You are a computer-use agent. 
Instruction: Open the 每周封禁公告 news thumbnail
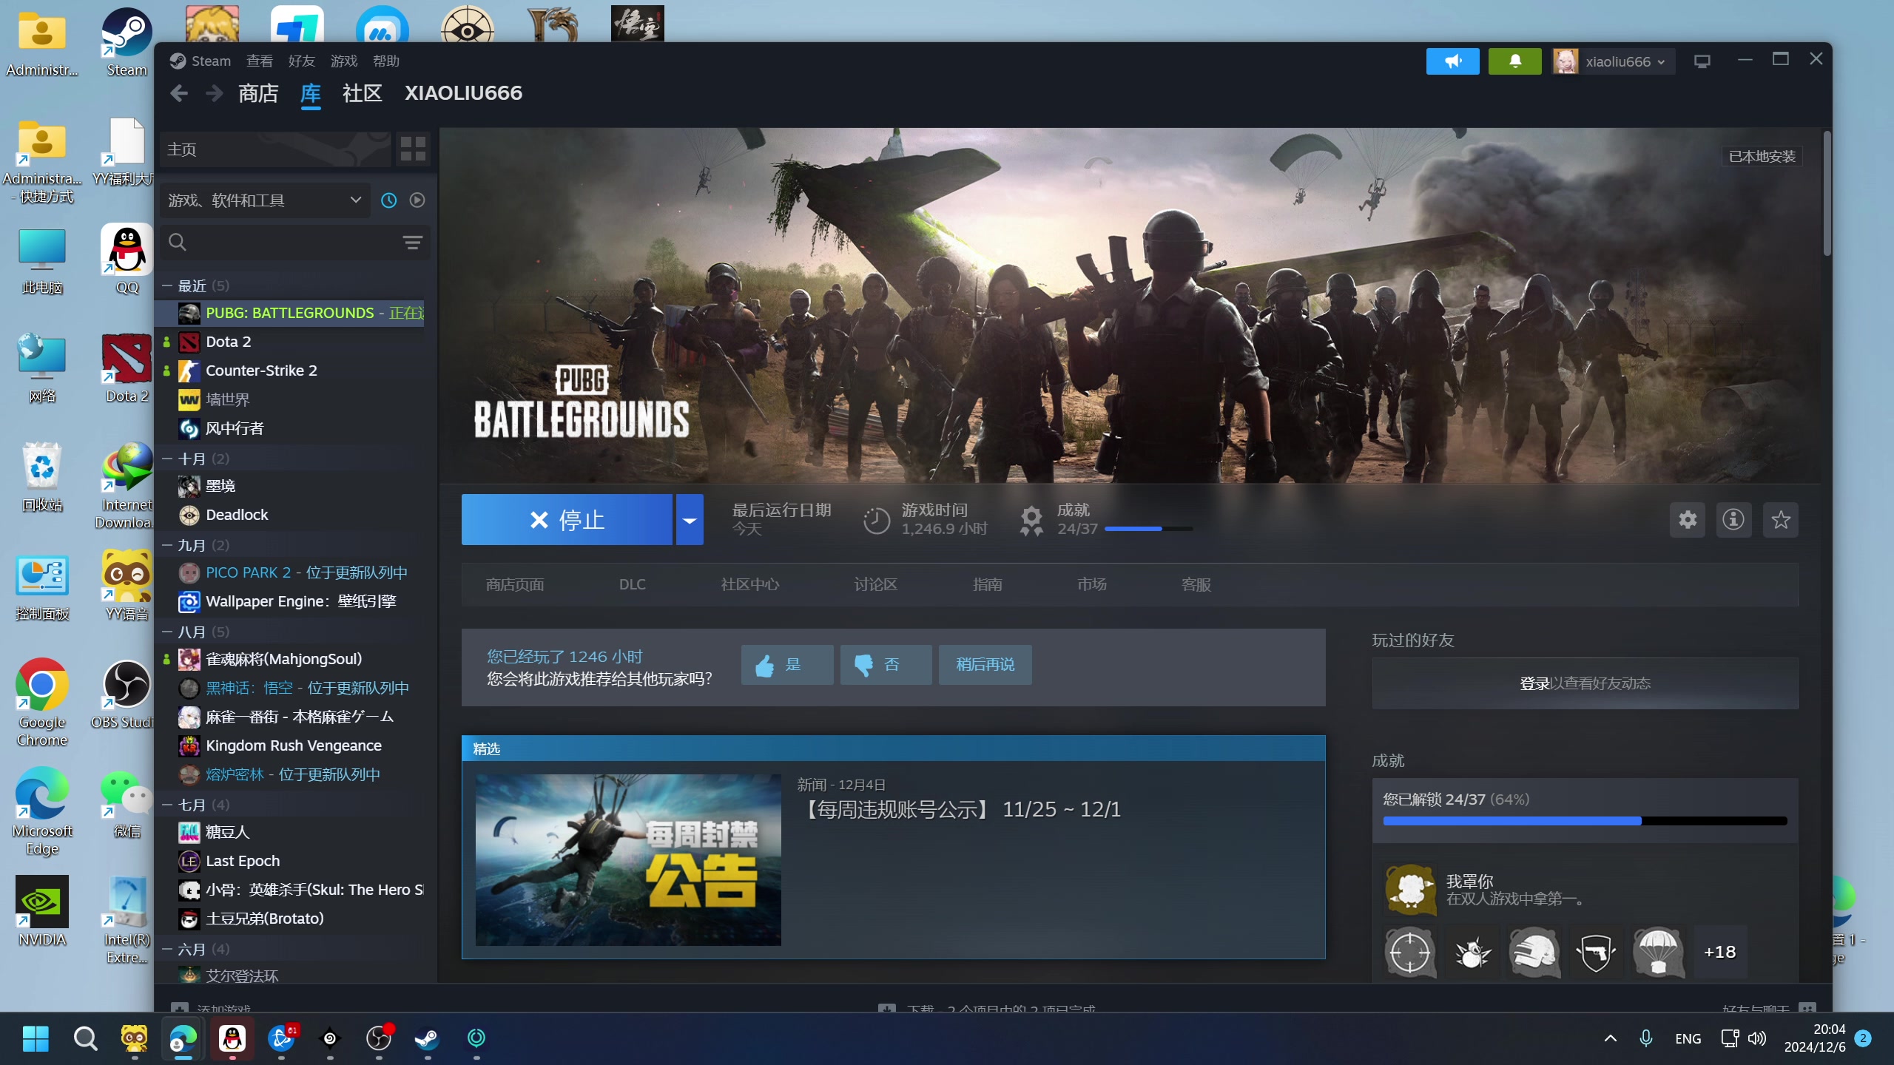628,860
